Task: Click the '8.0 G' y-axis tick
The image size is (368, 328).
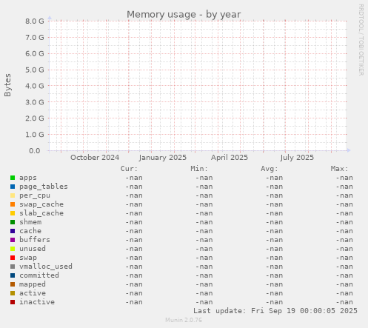Action: [x=35, y=21]
